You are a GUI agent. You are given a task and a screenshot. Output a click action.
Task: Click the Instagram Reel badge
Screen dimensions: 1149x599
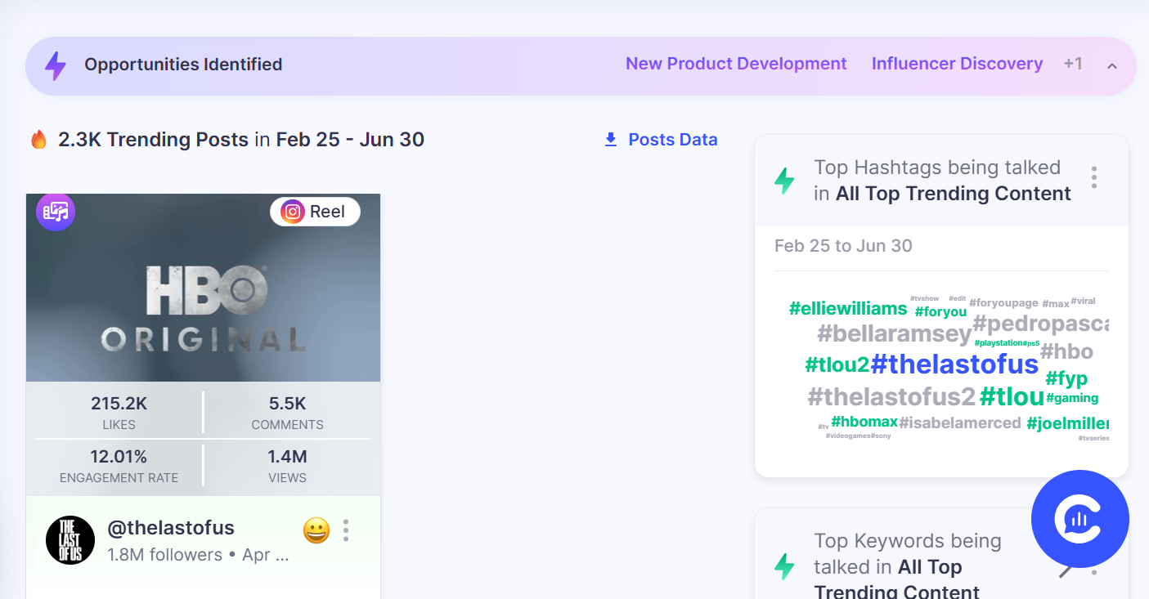click(x=315, y=212)
